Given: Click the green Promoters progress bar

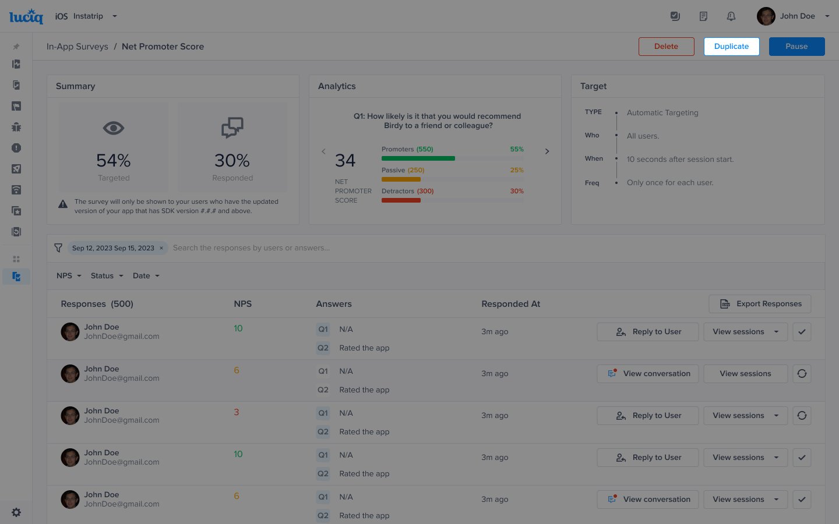Looking at the screenshot, I should point(418,158).
